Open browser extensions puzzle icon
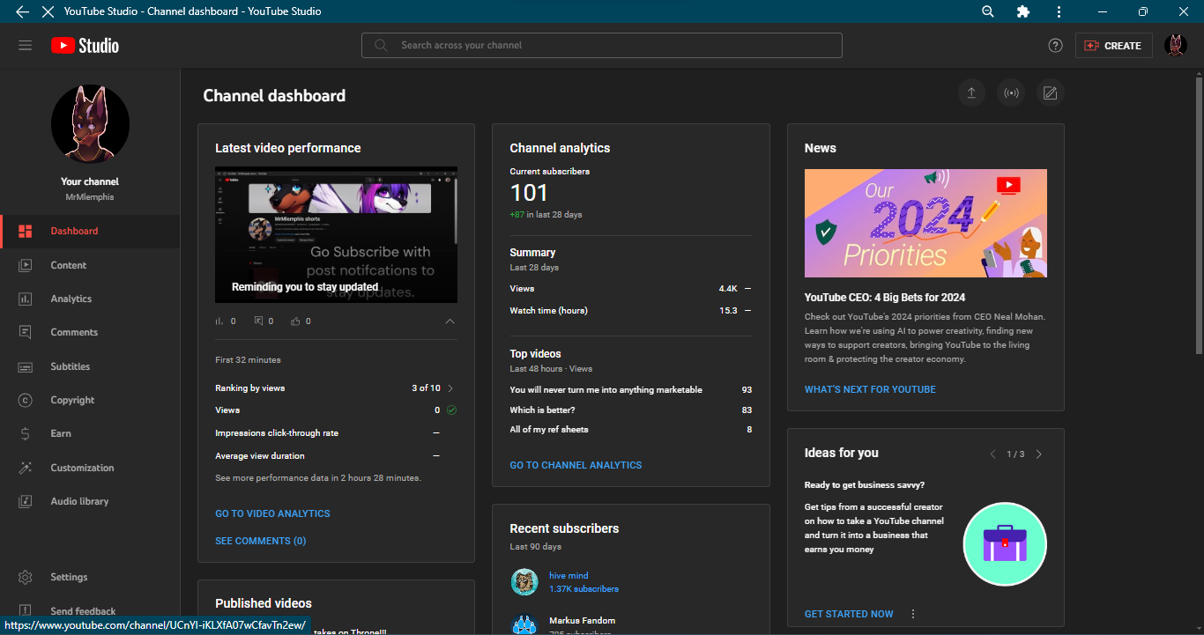Screen dimensions: 1204x635 1022,11
